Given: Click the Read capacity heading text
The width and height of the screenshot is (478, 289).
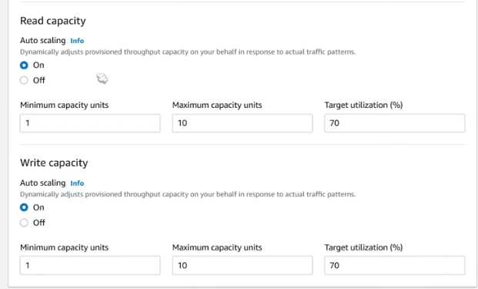Looking at the screenshot, I should pyautogui.click(x=53, y=21).
